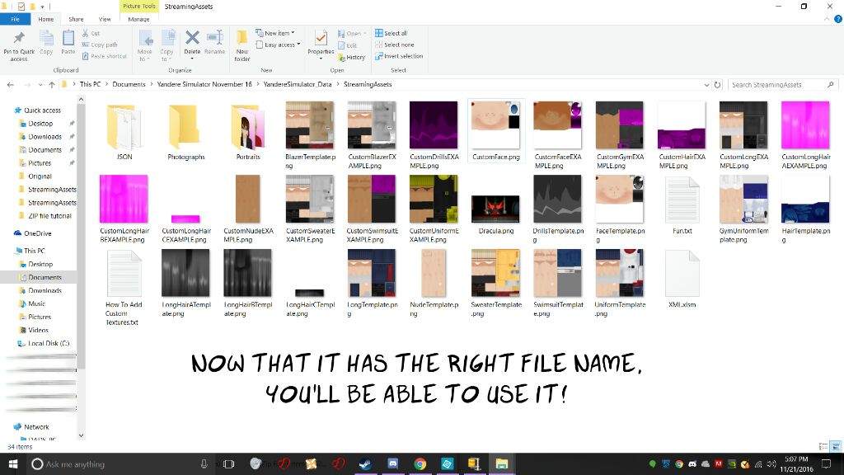Click the Edit command in Open group
This screenshot has height=475, width=844.
(x=348, y=45)
